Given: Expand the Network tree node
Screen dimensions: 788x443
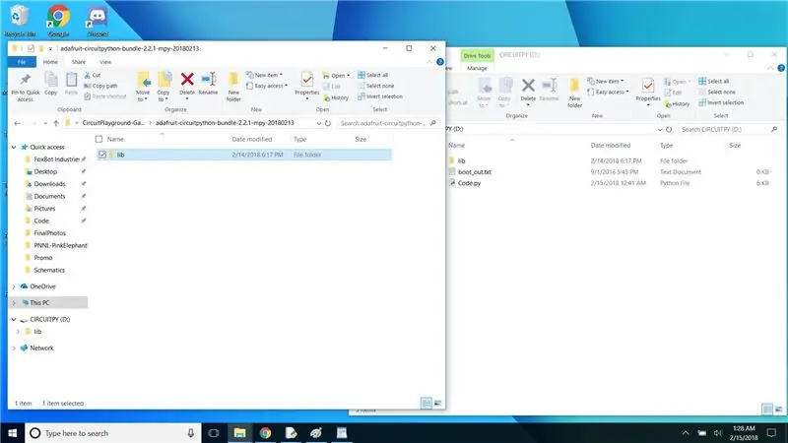Looking at the screenshot, I should (x=14, y=348).
